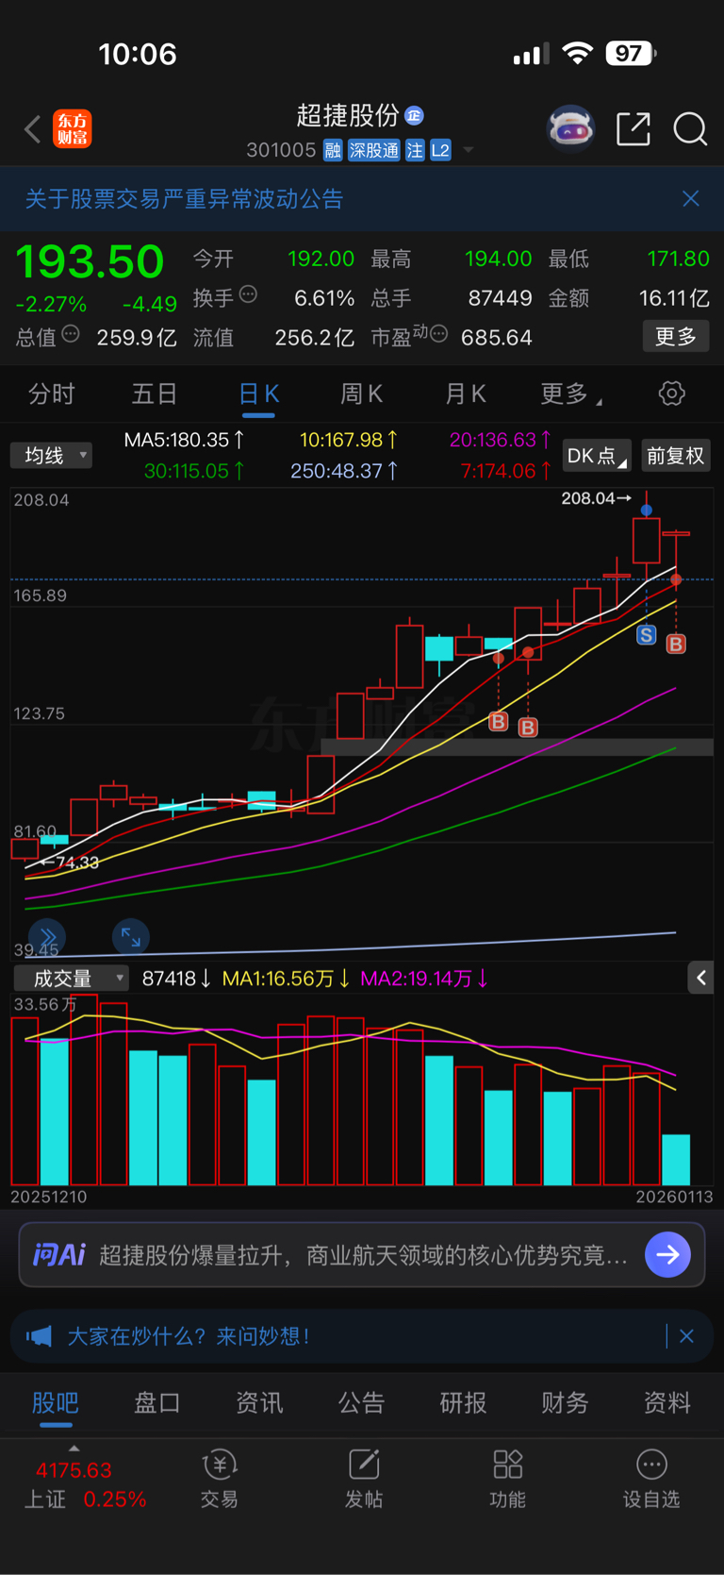The height and width of the screenshot is (1575, 724).
Task: Open the 公告 tab
Action: coord(361,1403)
